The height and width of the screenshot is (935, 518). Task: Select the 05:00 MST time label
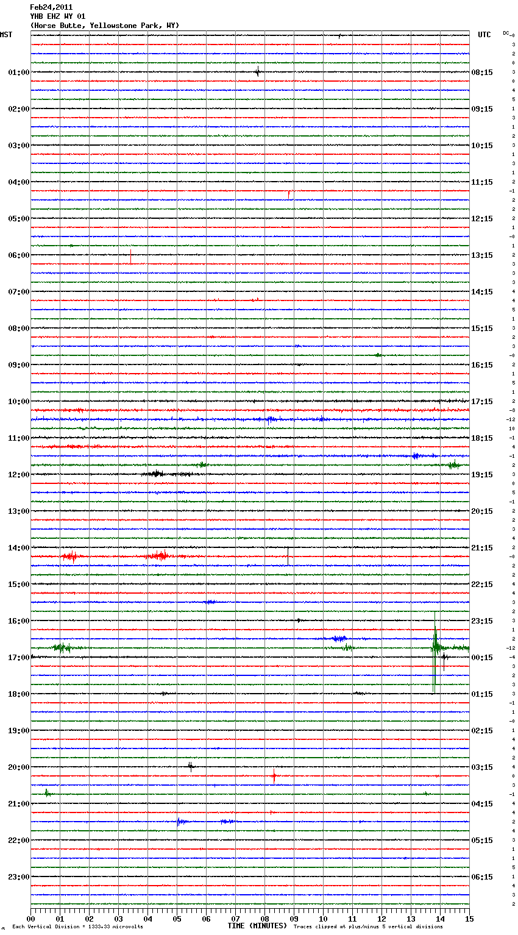point(19,219)
